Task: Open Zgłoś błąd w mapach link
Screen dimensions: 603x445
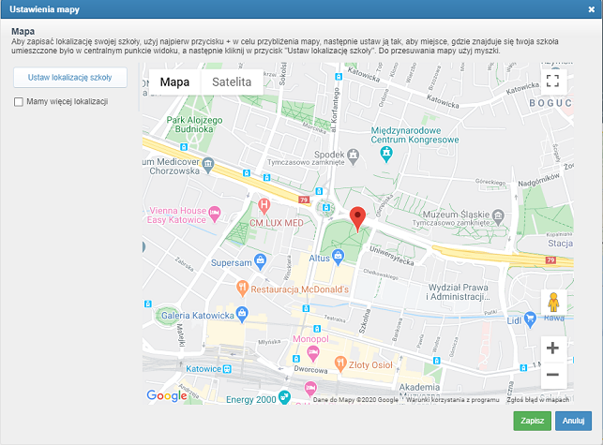Action: coord(538,400)
